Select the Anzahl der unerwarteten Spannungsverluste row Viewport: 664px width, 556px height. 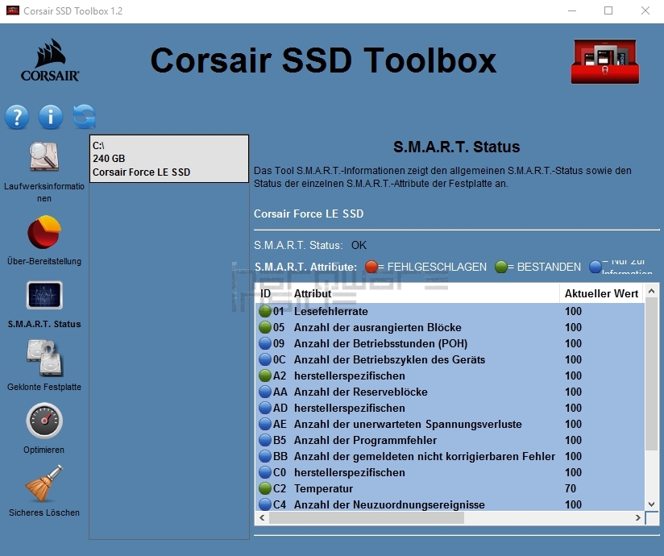tap(450, 424)
